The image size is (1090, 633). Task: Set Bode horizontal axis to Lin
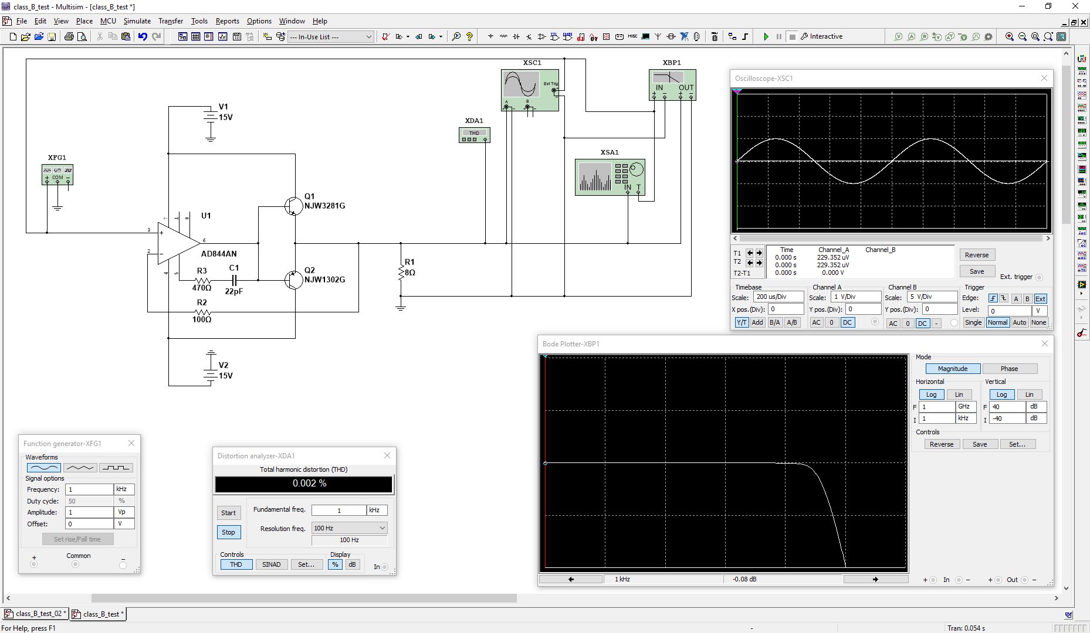click(959, 394)
